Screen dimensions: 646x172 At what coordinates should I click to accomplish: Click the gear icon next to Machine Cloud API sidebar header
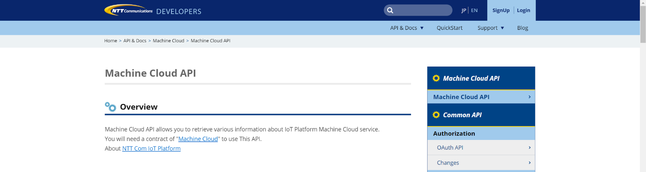pos(436,78)
